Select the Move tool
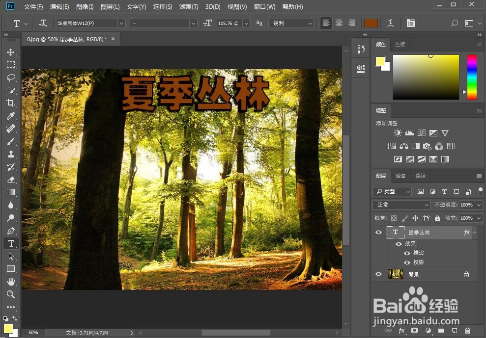 11,52
